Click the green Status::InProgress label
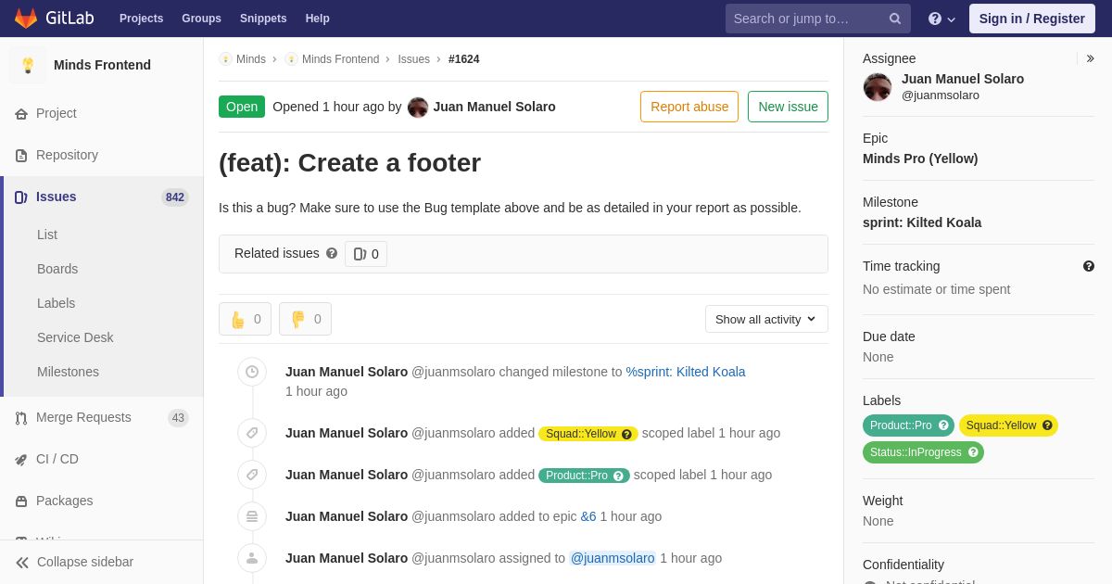The image size is (1112, 584). tap(923, 452)
